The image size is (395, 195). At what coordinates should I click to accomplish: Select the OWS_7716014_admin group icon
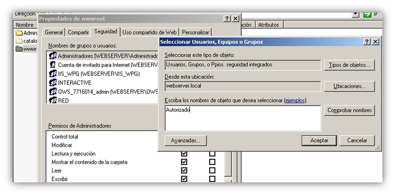(x=53, y=92)
